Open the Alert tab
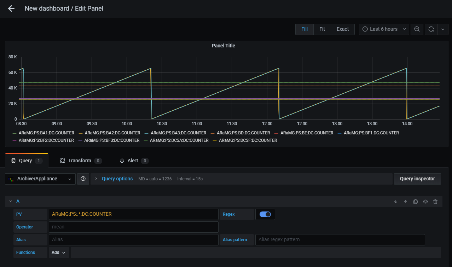 pos(133,161)
